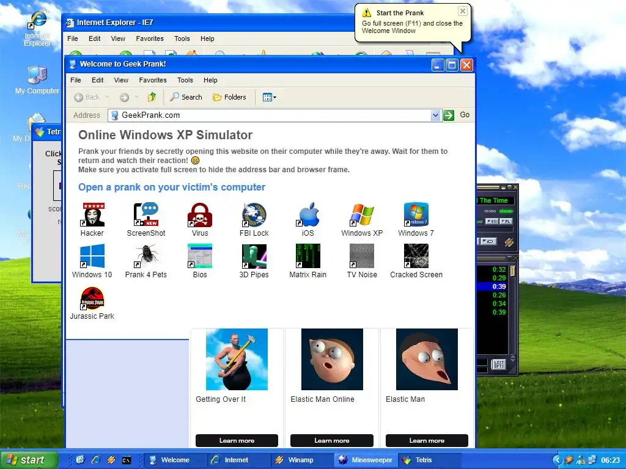Launch the Windows XP prank icon
The width and height of the screenshot is (626, 469).
pyautogui.click(x=362, y=219)
